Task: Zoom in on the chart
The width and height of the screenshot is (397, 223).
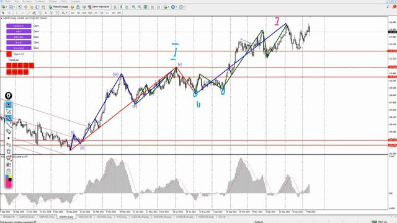Action: click(133, 7)
